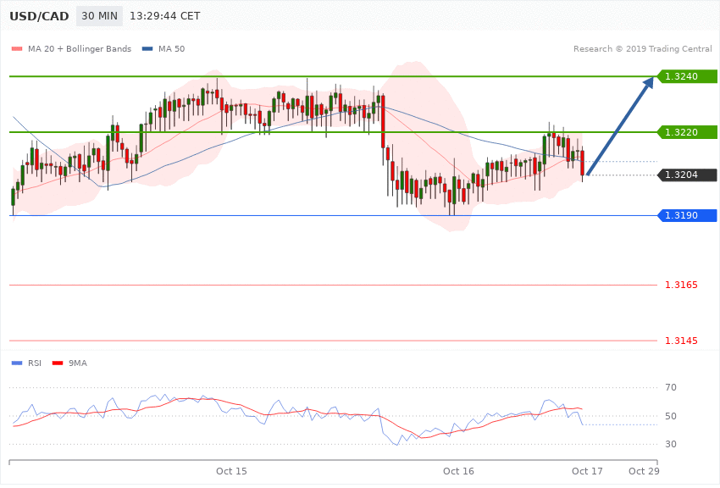Screen dimensions: 720x488
Task: Click the 9MA red legend swatch
Action: coord(58,363)
